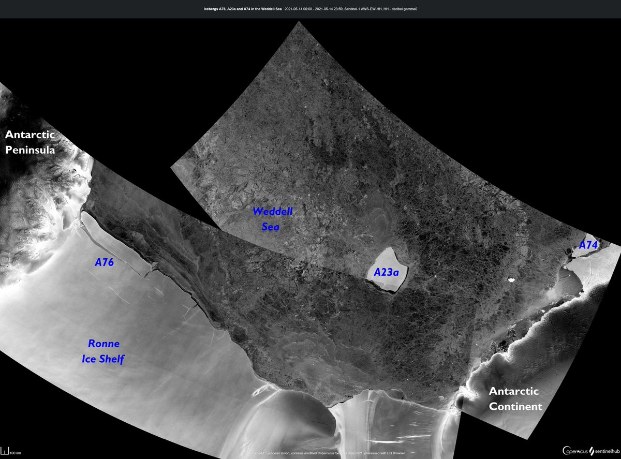This screenshot has height=459, width=621.
Task: Click the European Union credit line
Action: pos(329,453)
